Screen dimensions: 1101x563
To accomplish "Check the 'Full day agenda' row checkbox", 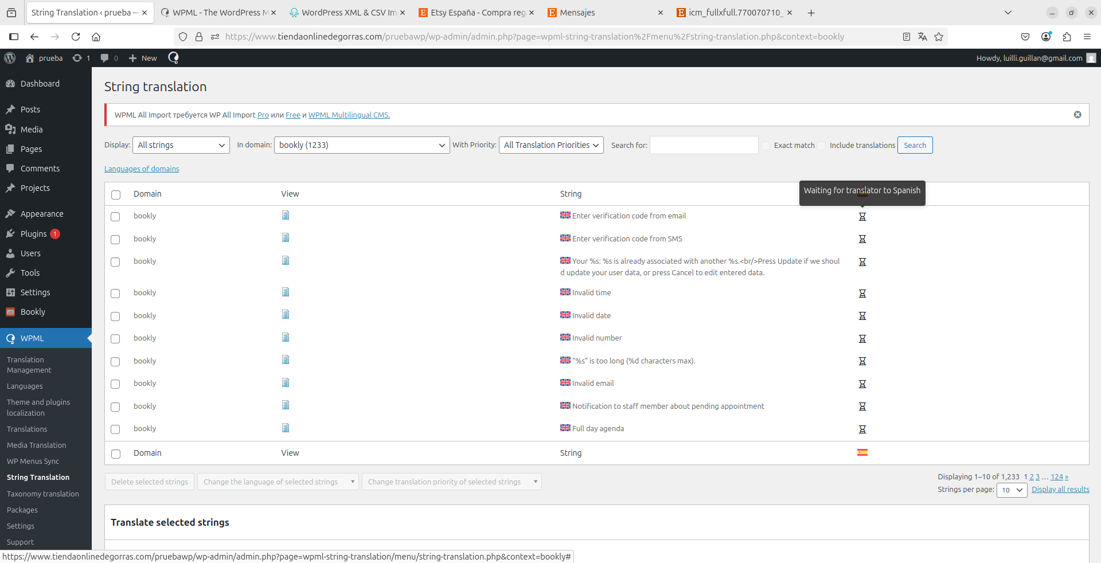I will click(115, 429).
